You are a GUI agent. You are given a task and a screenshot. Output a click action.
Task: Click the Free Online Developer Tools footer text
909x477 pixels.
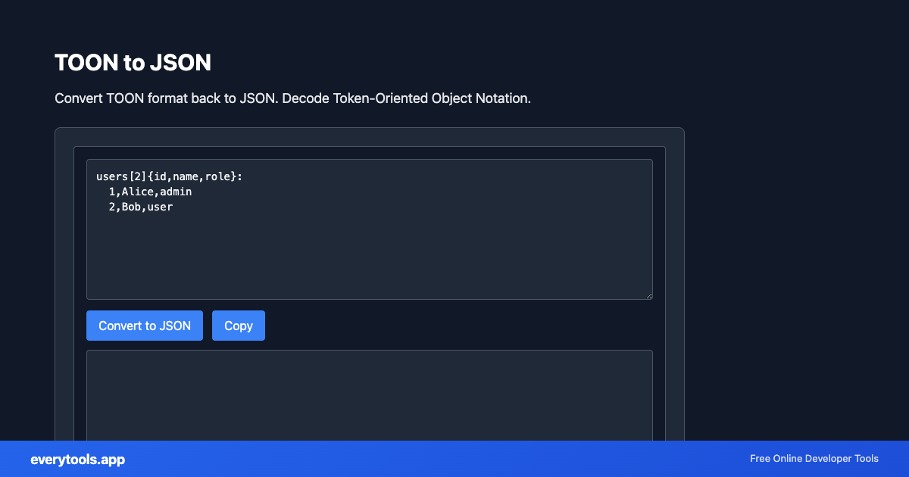click(814, 458)
